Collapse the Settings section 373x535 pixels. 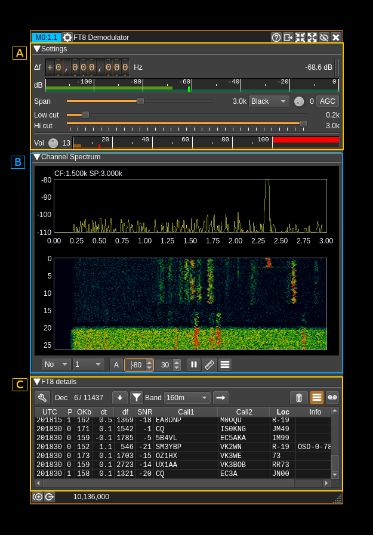37,49
